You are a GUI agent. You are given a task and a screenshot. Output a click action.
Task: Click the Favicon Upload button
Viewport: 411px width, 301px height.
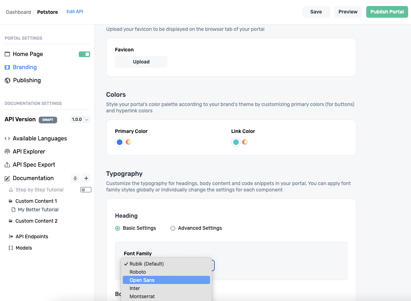(x=141, y=62)
